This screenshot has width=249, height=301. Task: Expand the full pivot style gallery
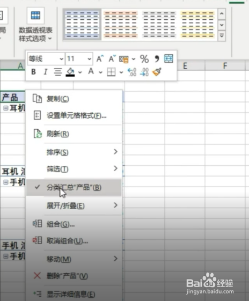222,36
